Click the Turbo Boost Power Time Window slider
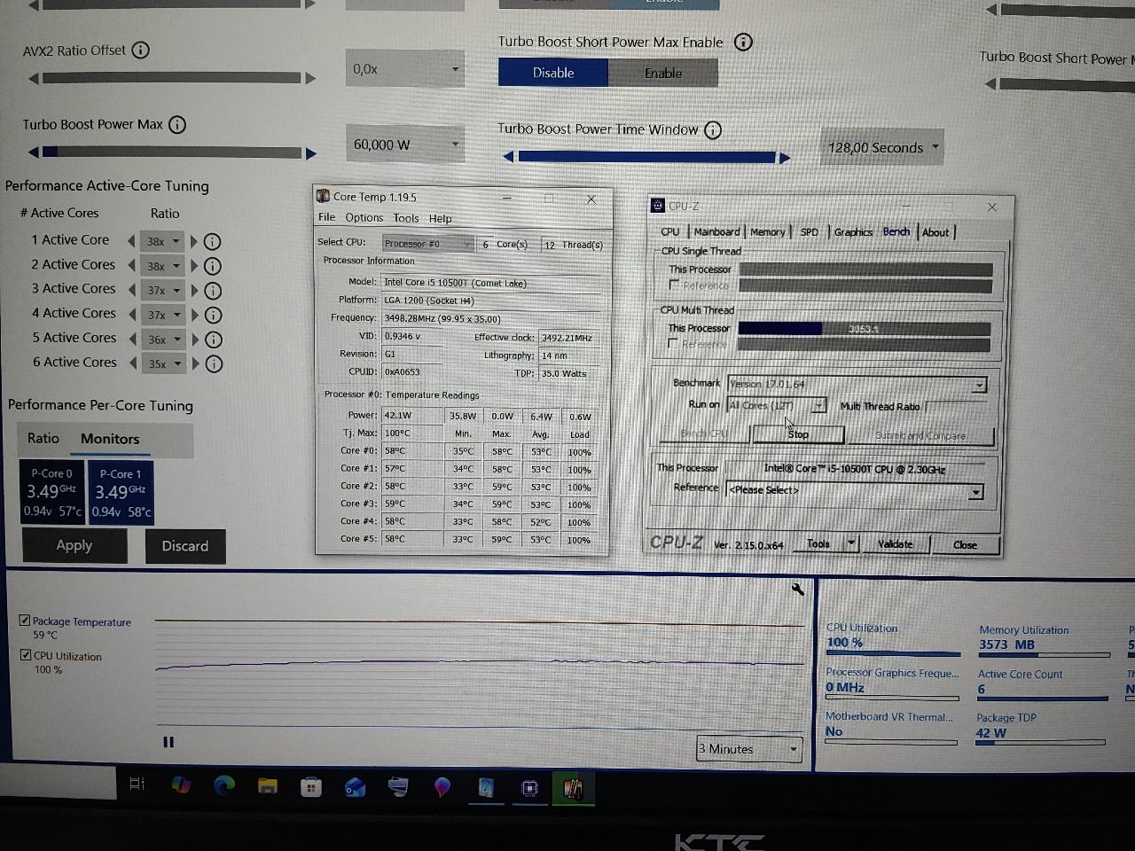This screenshot has width=1135, height=851. (646, 157)
